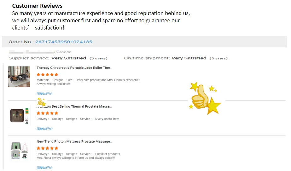Click 'A very useful item' review comment
The width and height of the screenshot is (291, 171).
pyautogui.click(x=107, y=119)
